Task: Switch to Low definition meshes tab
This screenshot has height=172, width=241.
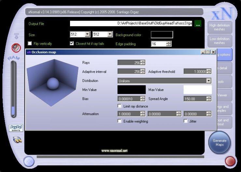Action: (x=220, y=41)
